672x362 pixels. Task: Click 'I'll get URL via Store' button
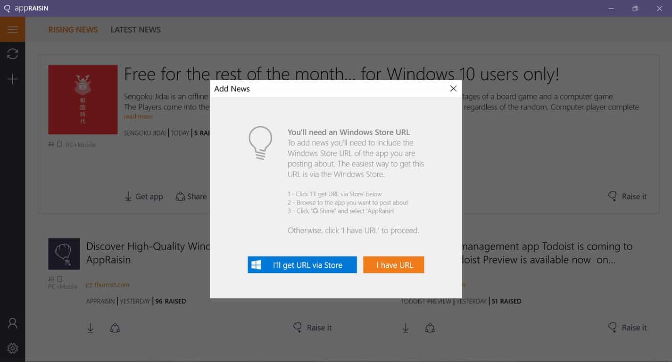[302, 265]
